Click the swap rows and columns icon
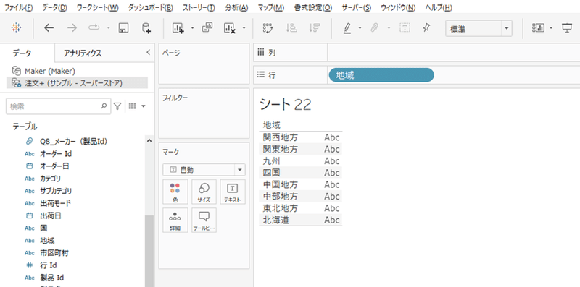The height and width of the screenshot is (287, 580). [x=268, y=28]
